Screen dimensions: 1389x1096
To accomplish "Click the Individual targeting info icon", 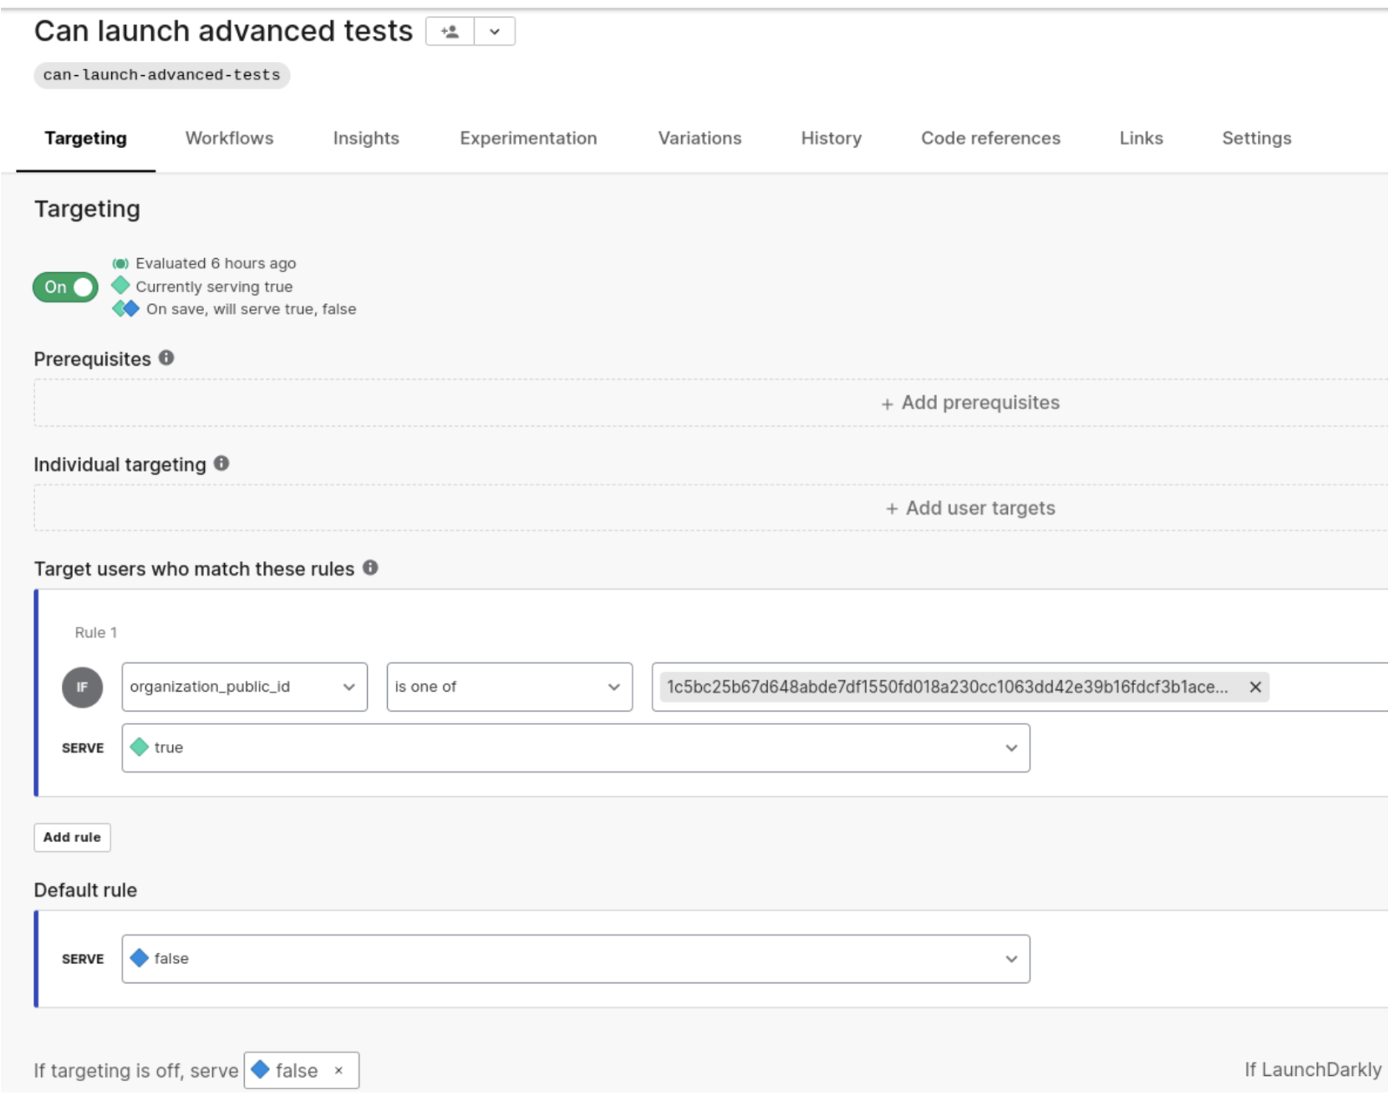I will (221, 464).
